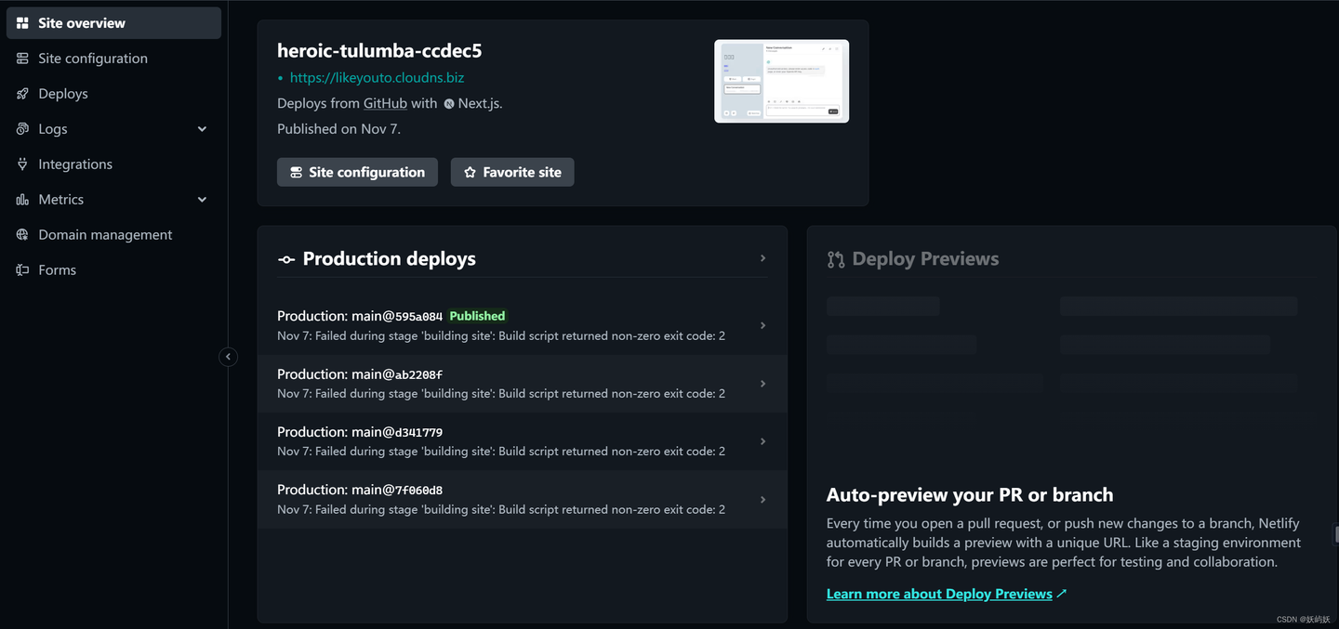Open deploy main@ab2208f via its chevron
This screenshot has width=1339, height=629.
(762, 384)
